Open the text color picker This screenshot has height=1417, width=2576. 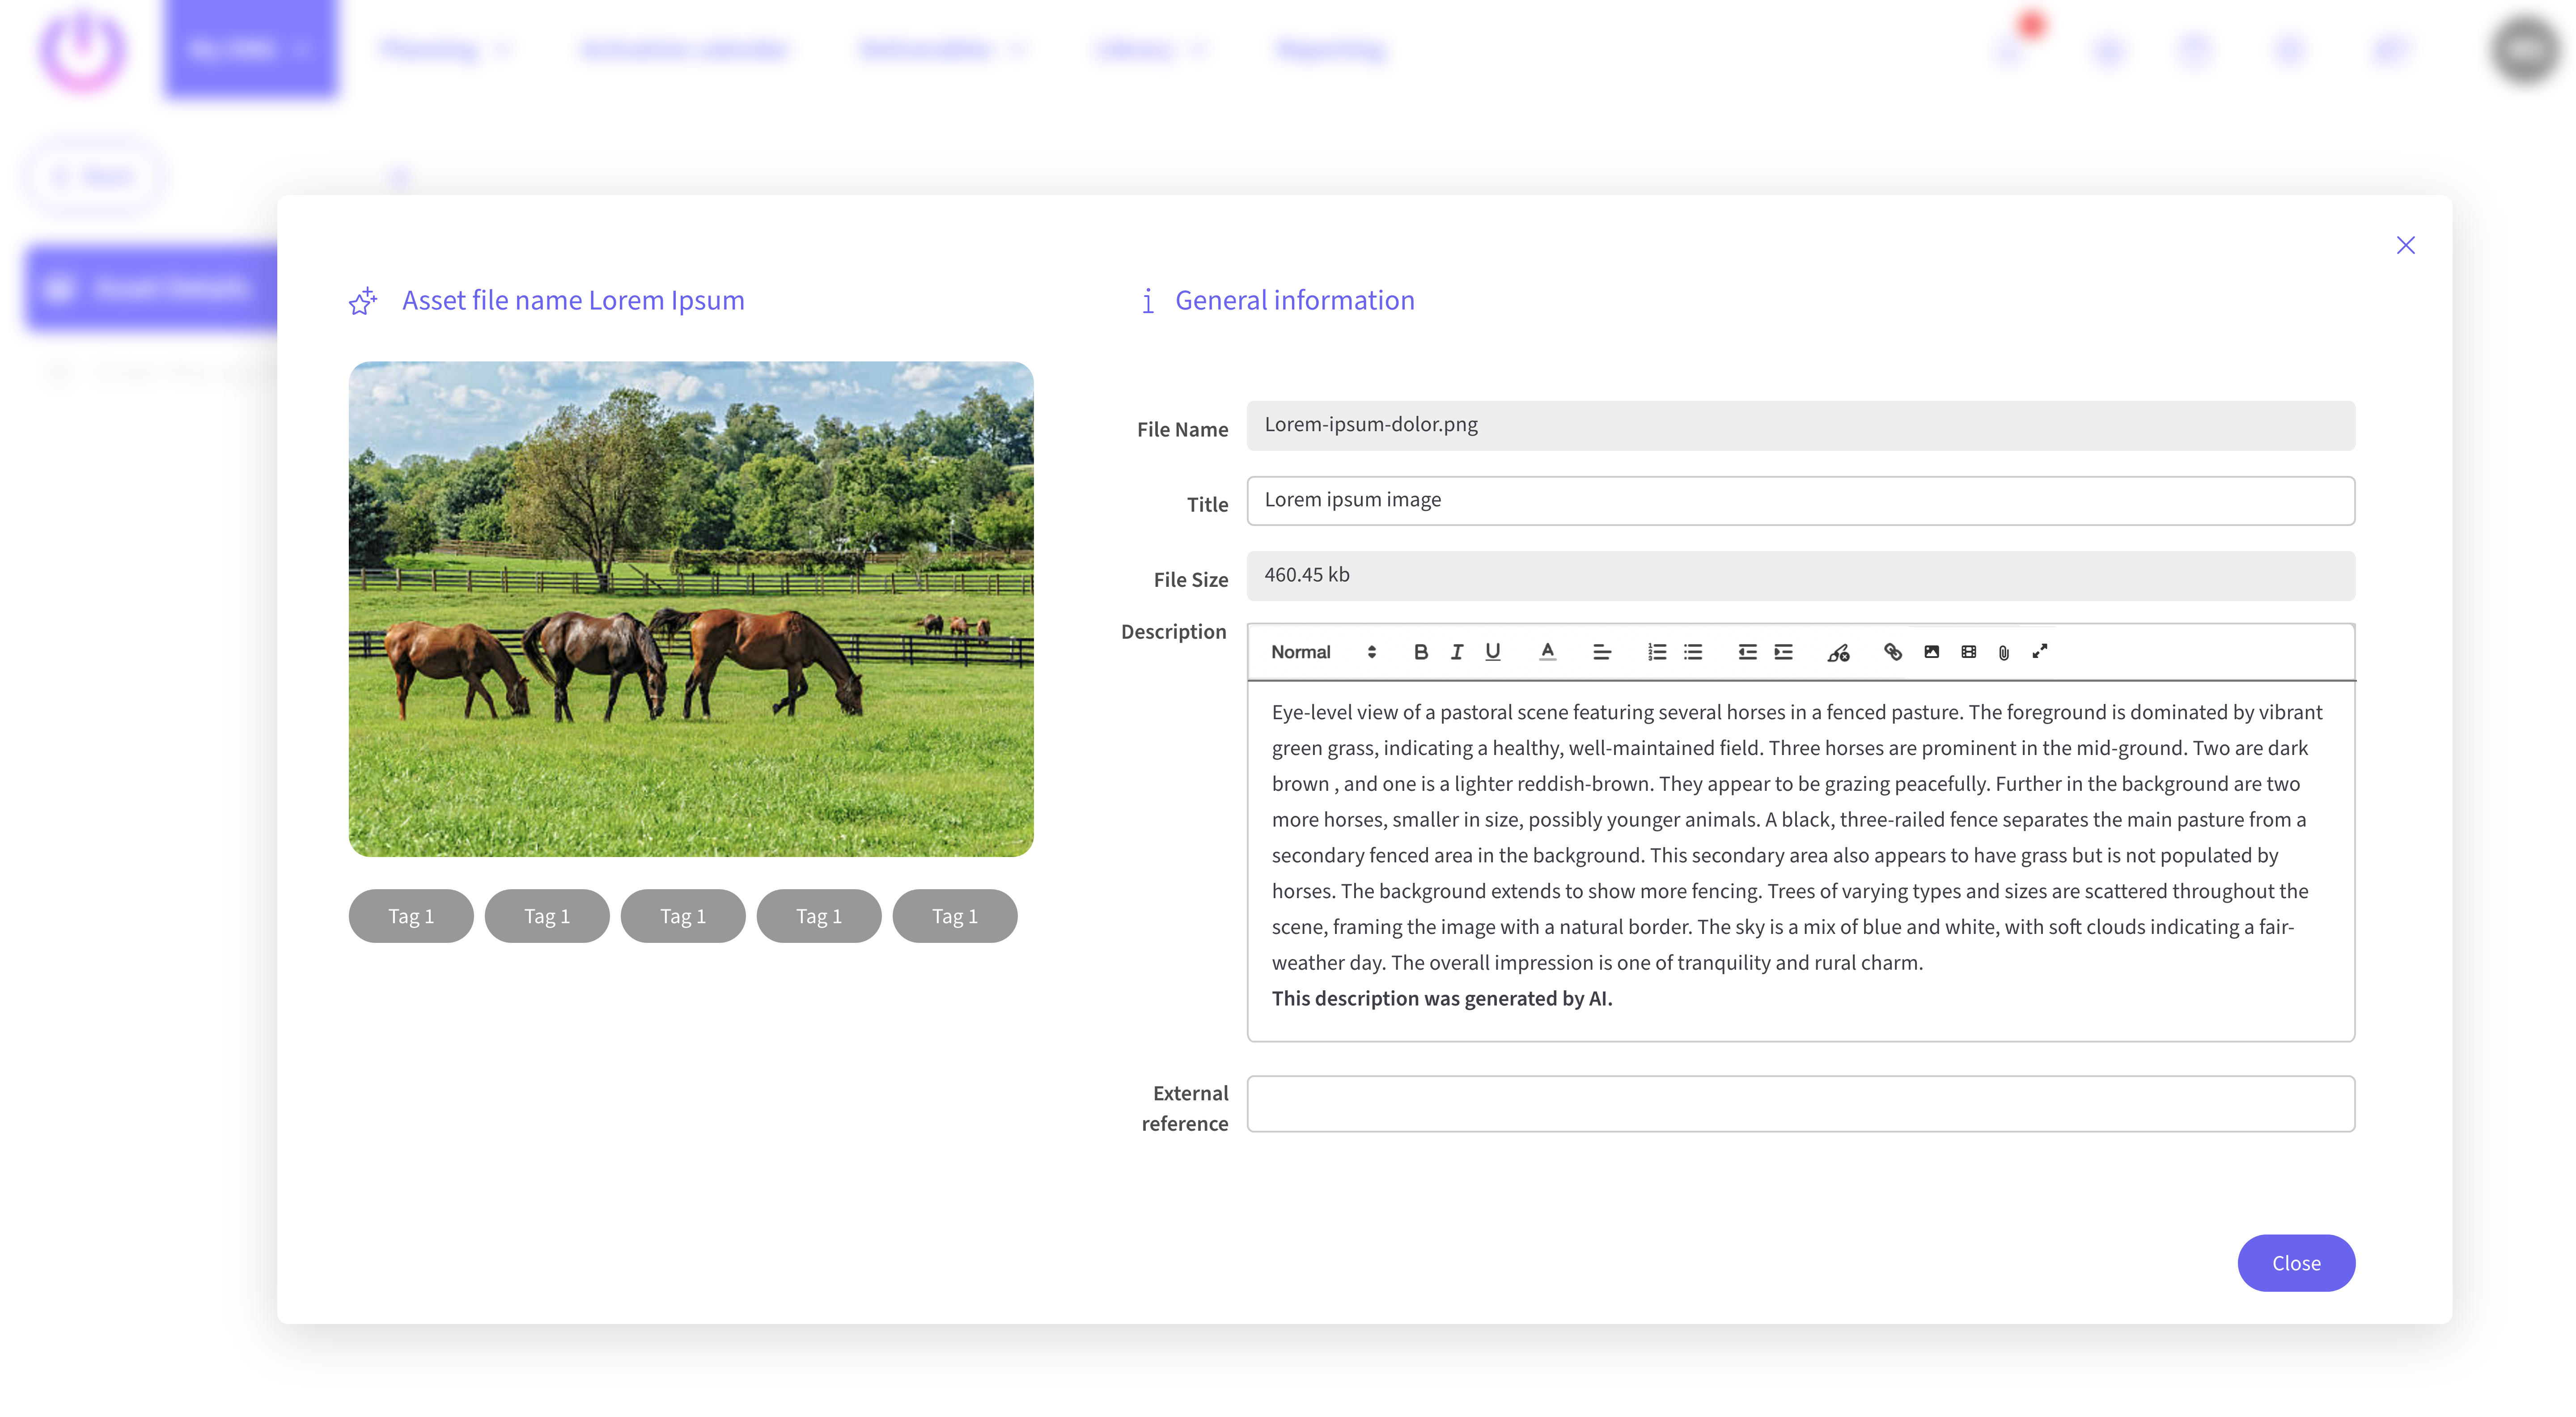1547,652
